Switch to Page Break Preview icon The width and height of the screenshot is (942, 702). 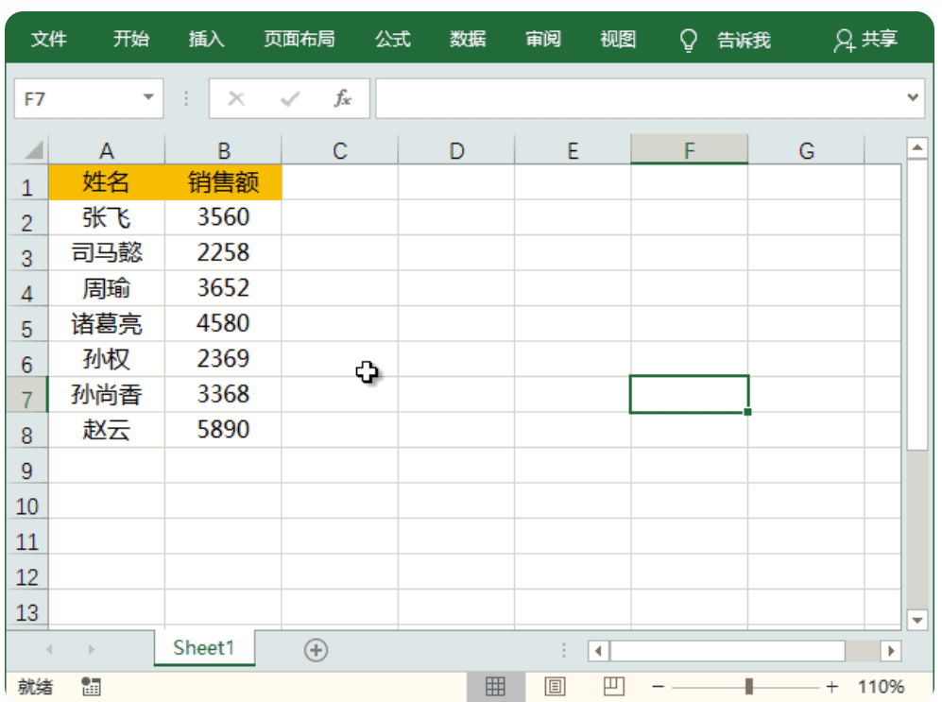(614, 686)
